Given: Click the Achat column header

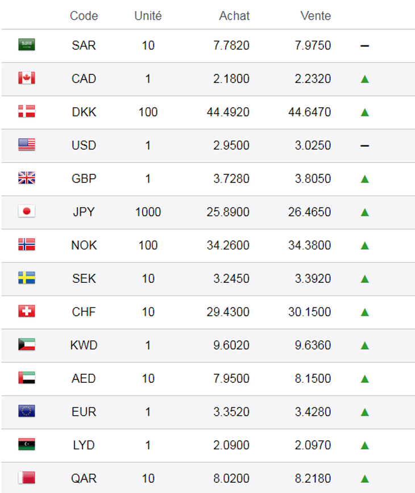Looking at the screenshot, I should click(x=234, y=16).
